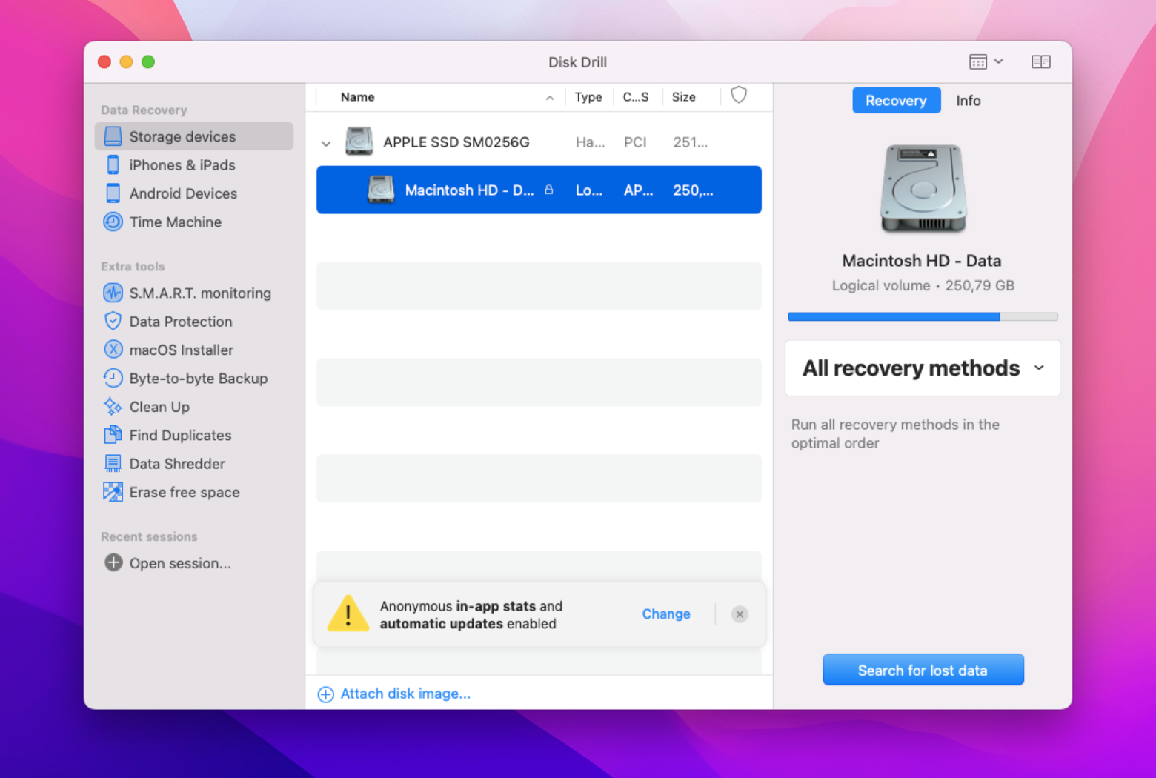The width and height of the screenshot is (1156, 778).
Task: Launch the Data Shredder tool
Action: [x=113, y=463]
